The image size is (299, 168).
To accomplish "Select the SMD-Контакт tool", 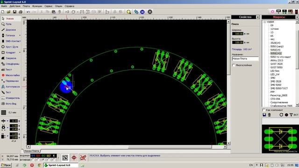I will click(11, 41).
